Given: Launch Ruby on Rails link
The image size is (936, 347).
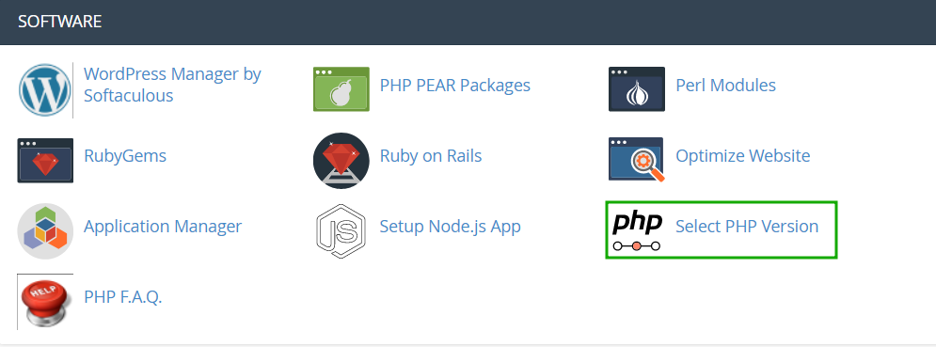Looking at the screenshot, I should coord(431,156).
